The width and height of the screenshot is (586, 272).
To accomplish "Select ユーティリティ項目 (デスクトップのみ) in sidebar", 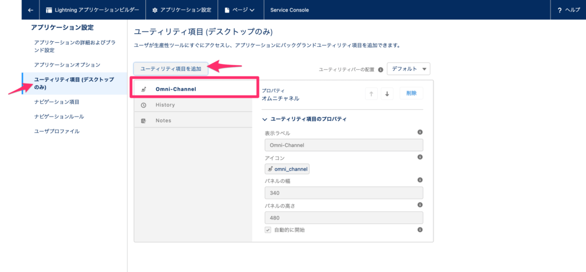I will 74,83.
